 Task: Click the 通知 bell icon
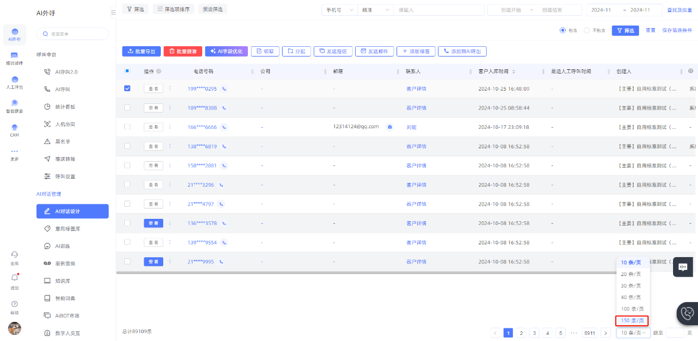coord(15,278)
